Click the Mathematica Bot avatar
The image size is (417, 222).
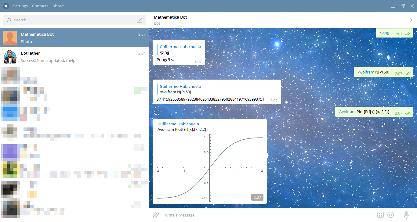[x=10, y=38]
